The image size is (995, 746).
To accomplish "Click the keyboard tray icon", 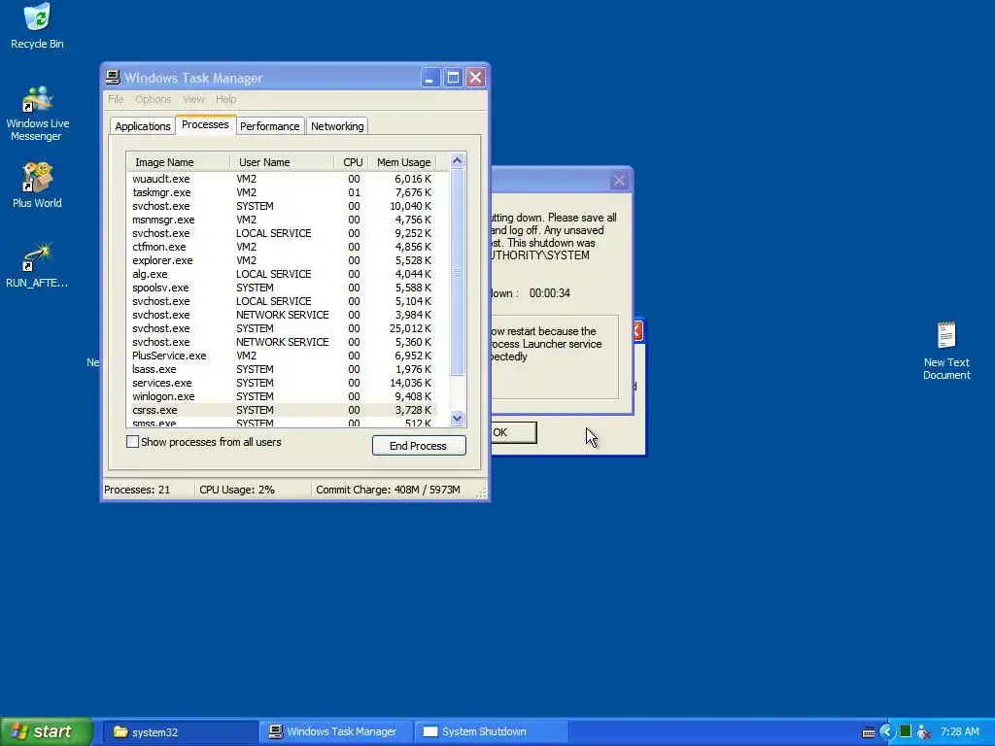I will [x=868, y=732].
